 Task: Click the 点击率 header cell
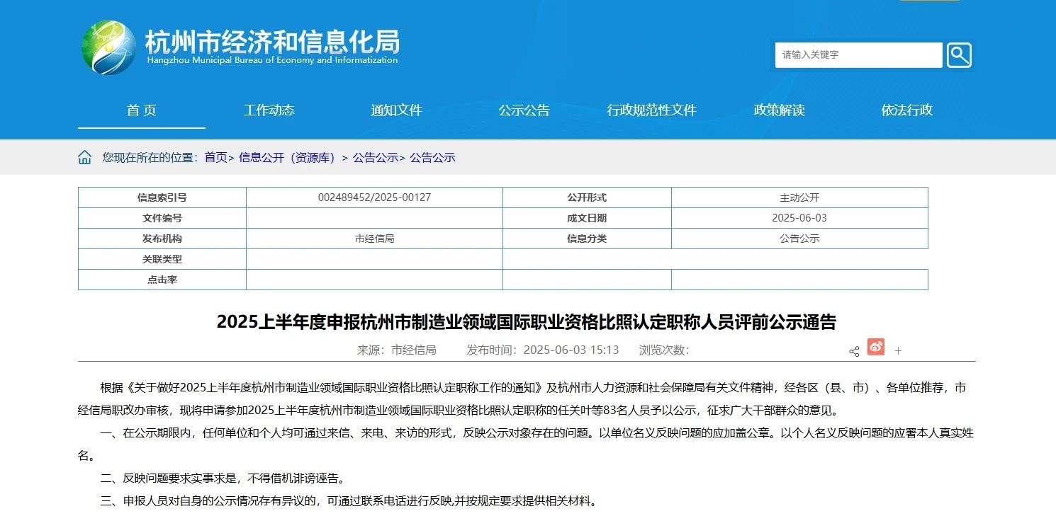162,280
